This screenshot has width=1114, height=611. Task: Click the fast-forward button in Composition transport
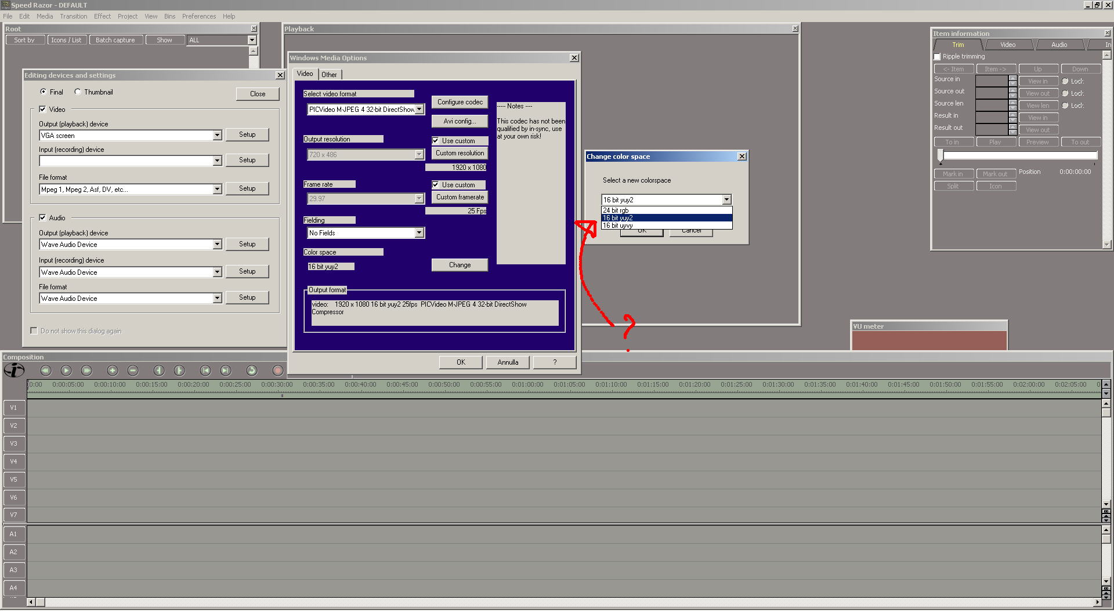86,370
